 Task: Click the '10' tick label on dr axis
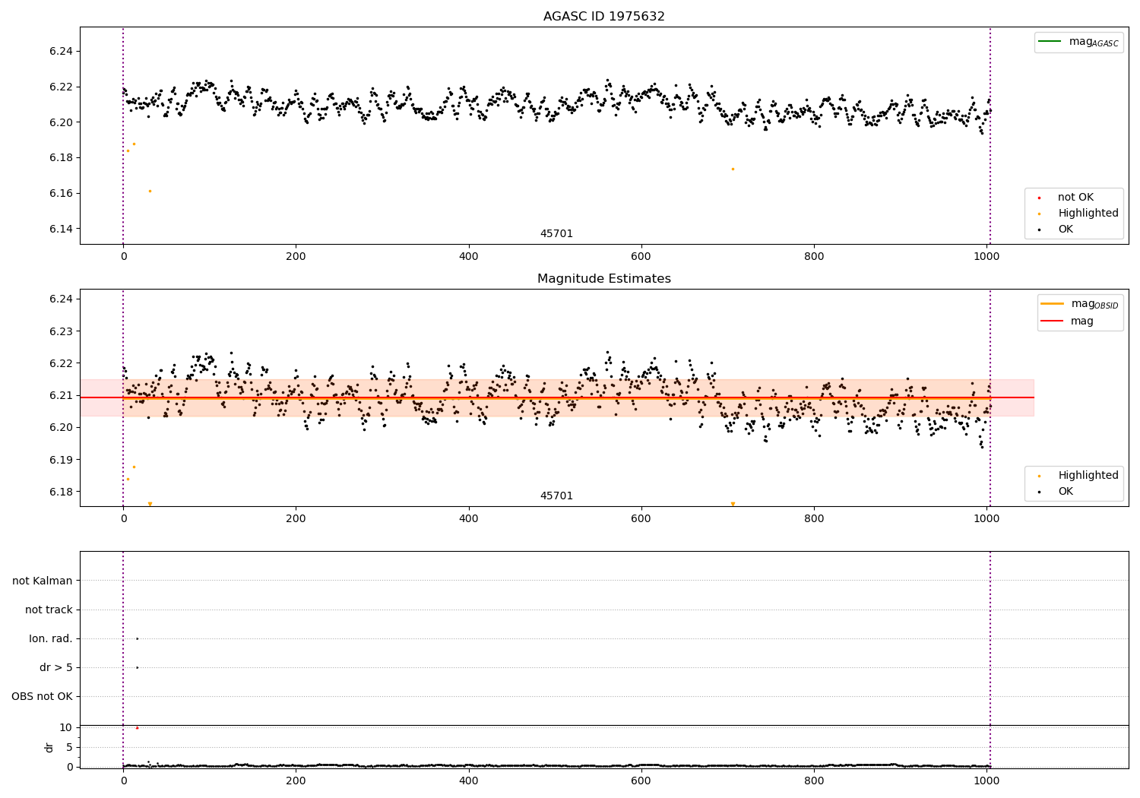[x=65, y=727]
